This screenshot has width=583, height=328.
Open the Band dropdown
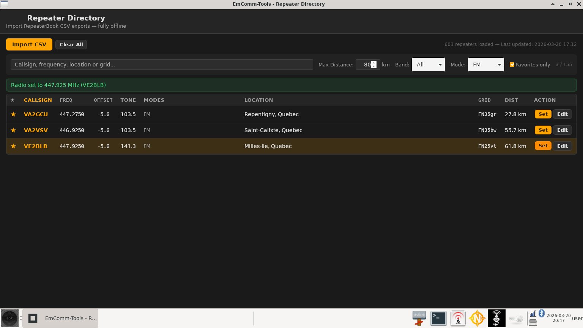click(428, 65)
